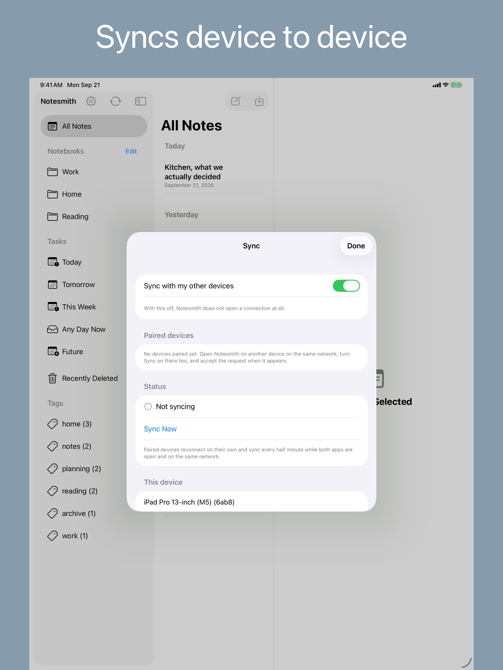
Task: Tap iPad Pro 13-inch (M5) device row
Action: [x=251, y=502]
